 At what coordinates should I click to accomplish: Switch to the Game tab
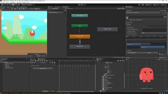50,7
